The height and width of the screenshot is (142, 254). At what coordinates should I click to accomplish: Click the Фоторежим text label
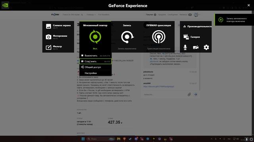(60, 36)
